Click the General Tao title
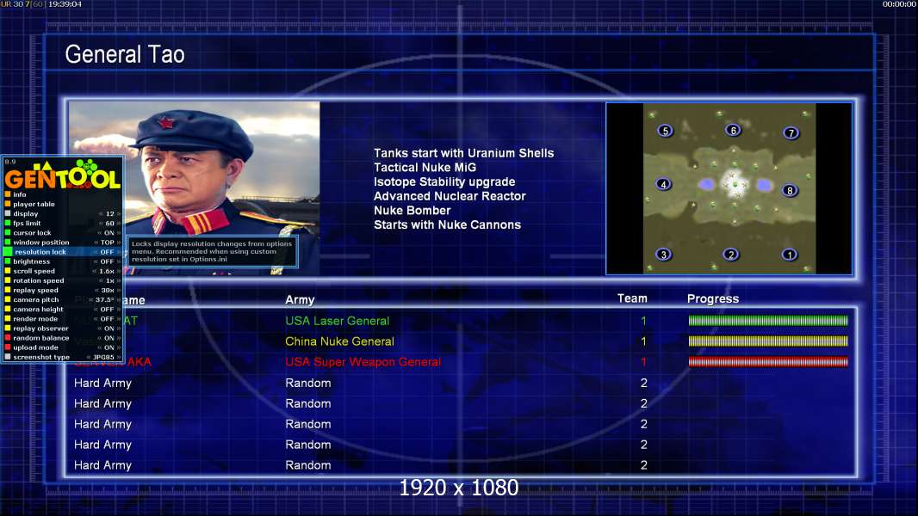918x516 pixels. (x=125, y=54)
